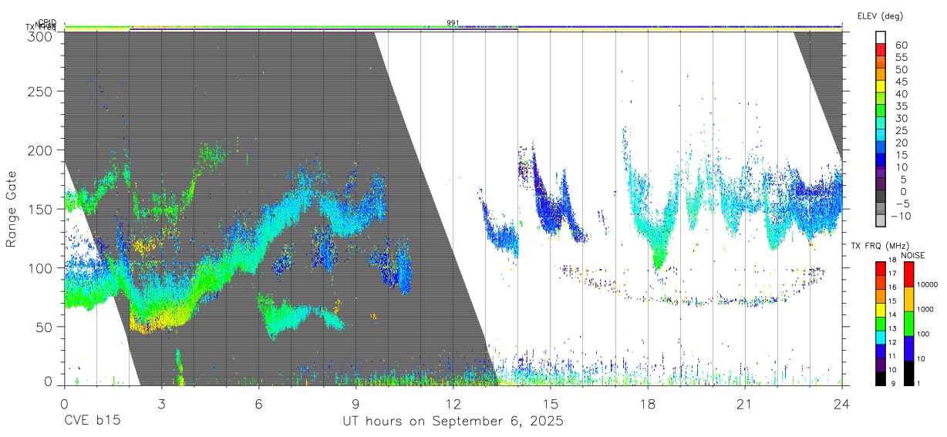
Task: Select the red 17–18 MHz TX FRQ swatch
Action: pyautogui.click(x=881, y=269)
